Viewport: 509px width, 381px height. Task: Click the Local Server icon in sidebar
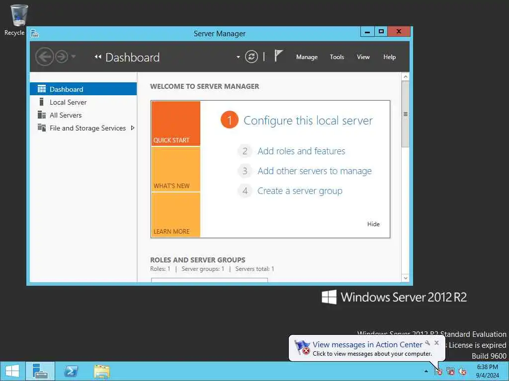(x=41, y=102)
